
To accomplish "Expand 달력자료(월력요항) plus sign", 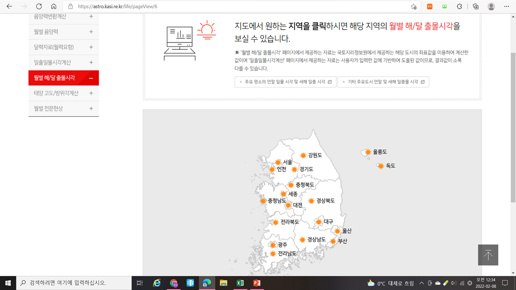I will point(91,47).
